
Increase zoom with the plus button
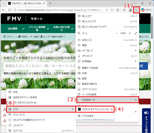click(130, 33)
